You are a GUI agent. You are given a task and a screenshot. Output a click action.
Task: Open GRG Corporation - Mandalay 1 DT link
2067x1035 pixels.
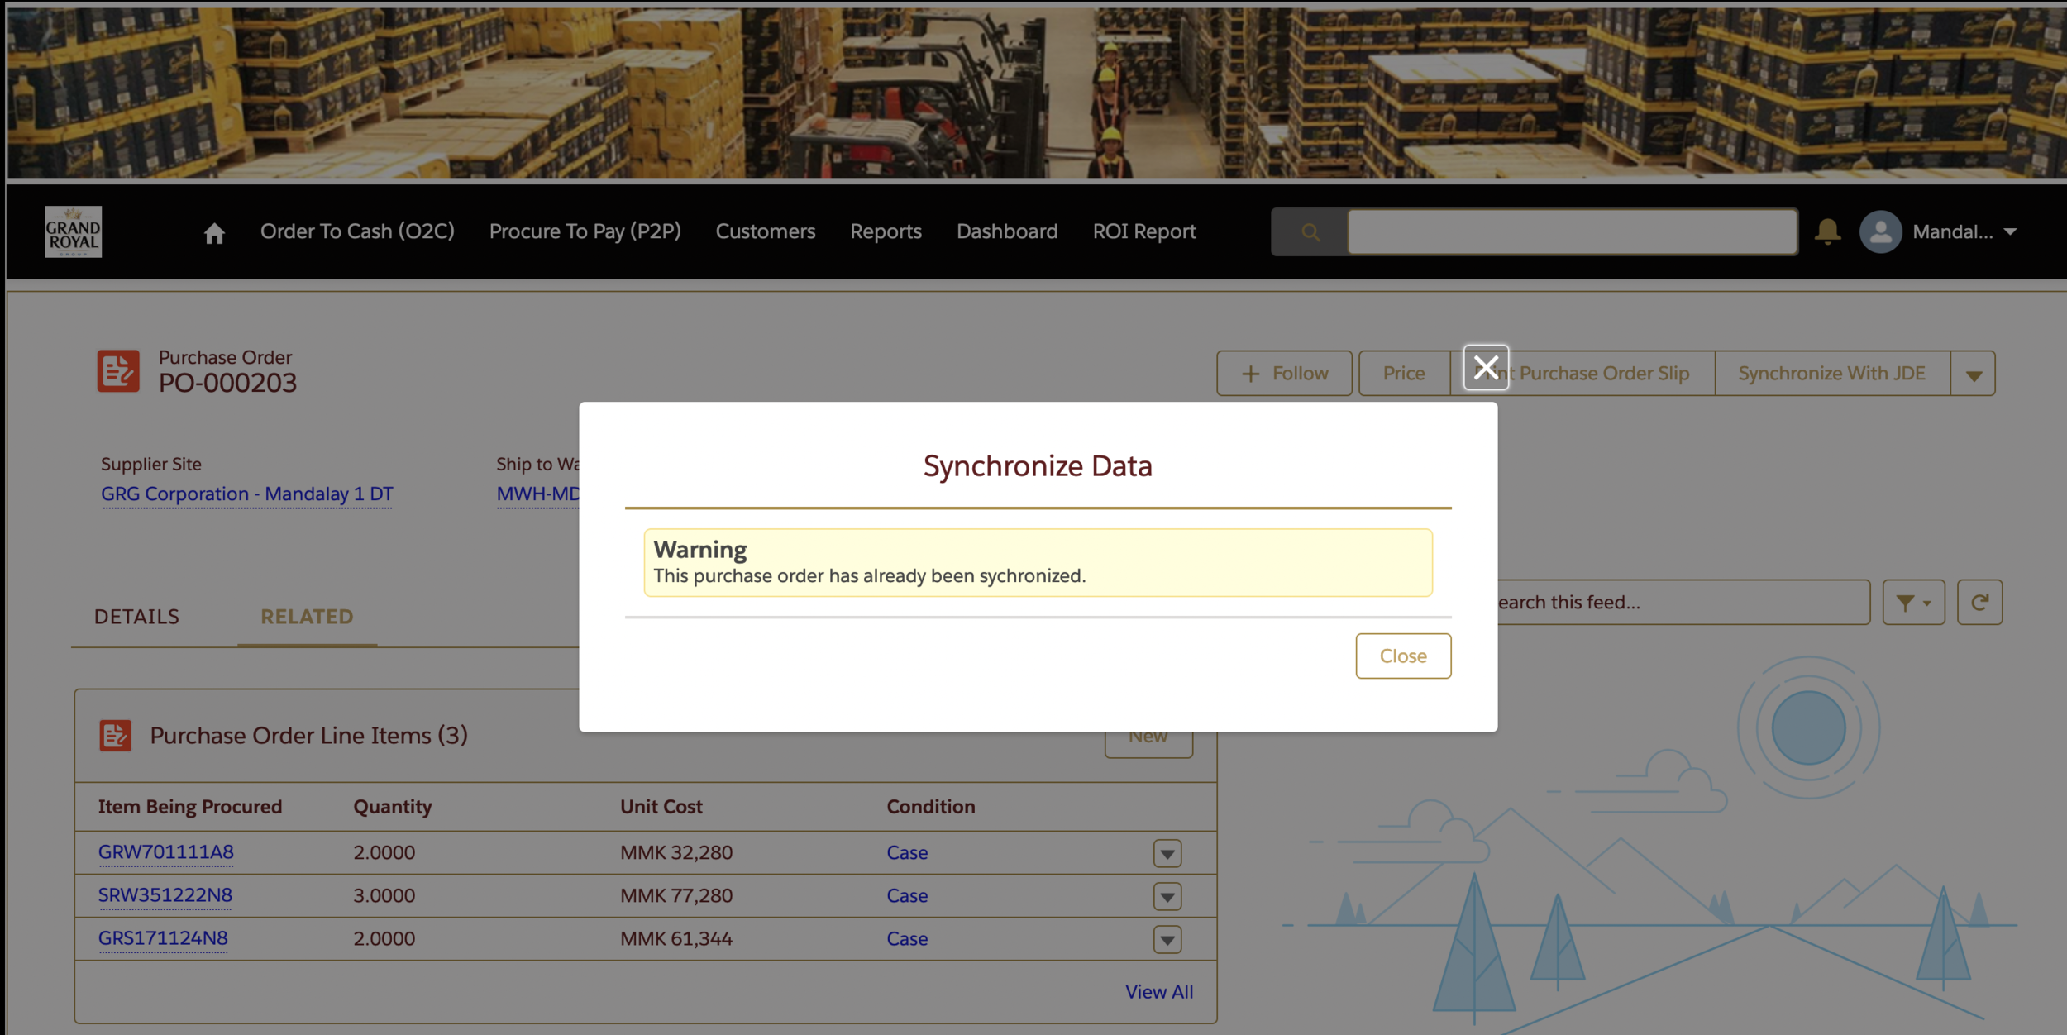coord(246,494)
